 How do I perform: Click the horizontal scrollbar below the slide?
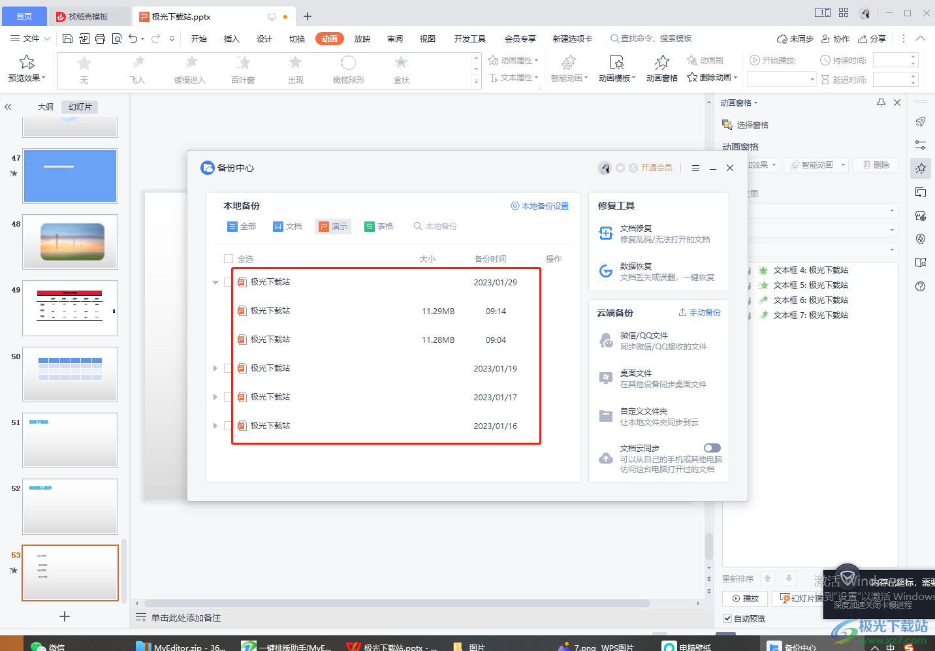click(397, 603)
